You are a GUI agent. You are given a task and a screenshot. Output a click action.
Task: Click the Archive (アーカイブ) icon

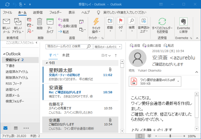pyautogui.click(x=50, y=22)
